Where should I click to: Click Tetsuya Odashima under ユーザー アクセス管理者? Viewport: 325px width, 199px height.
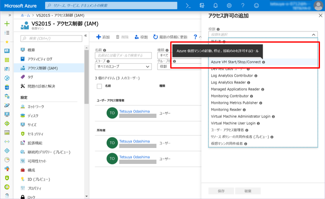[134, 111]
